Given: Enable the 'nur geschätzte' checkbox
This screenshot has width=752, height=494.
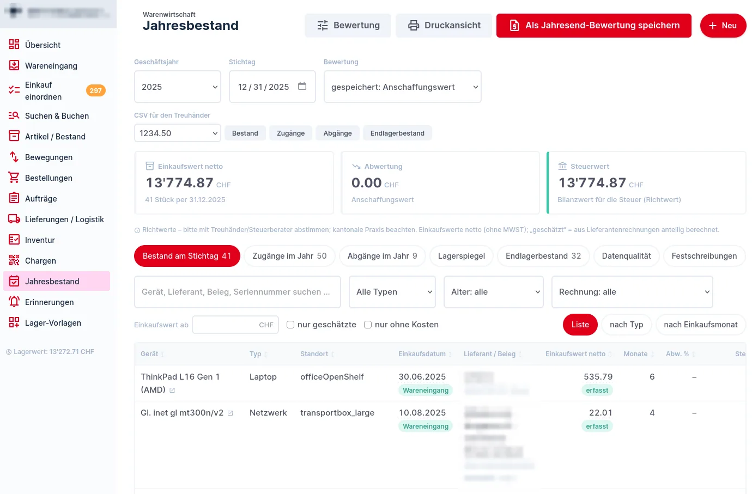Looking at the screenshot, I should [290, 325].
